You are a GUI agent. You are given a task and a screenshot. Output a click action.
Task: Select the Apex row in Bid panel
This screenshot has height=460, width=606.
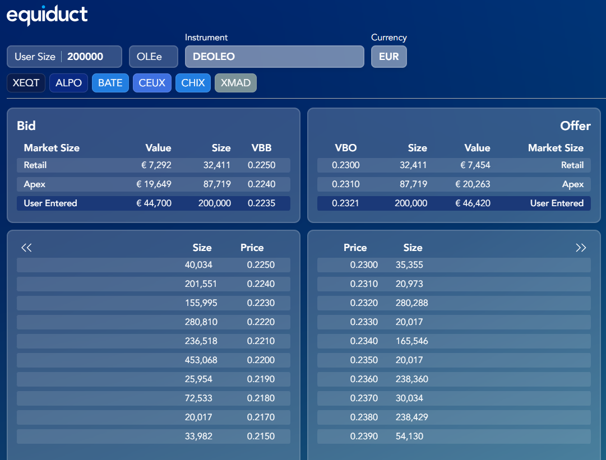[154, 184]
